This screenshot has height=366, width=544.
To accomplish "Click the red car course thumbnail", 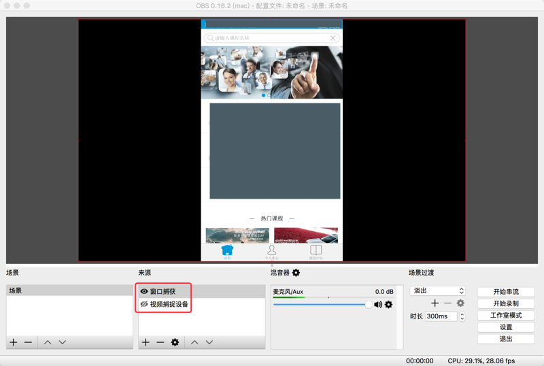I will (306, 235).
